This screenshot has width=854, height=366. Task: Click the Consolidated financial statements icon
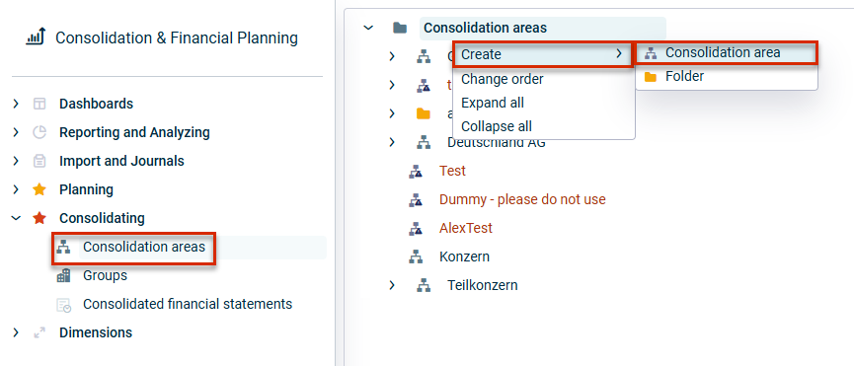point(64,305)
